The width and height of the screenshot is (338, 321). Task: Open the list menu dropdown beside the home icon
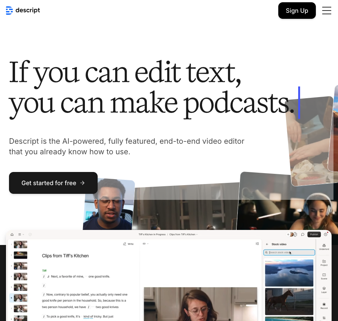[21, 234]
